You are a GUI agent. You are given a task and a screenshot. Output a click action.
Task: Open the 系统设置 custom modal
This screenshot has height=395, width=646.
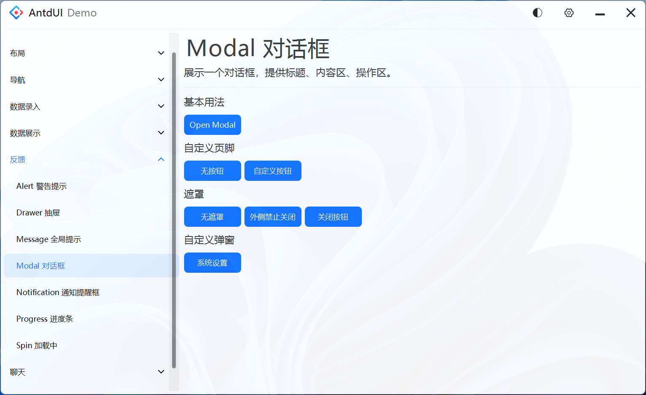(212, 262)
